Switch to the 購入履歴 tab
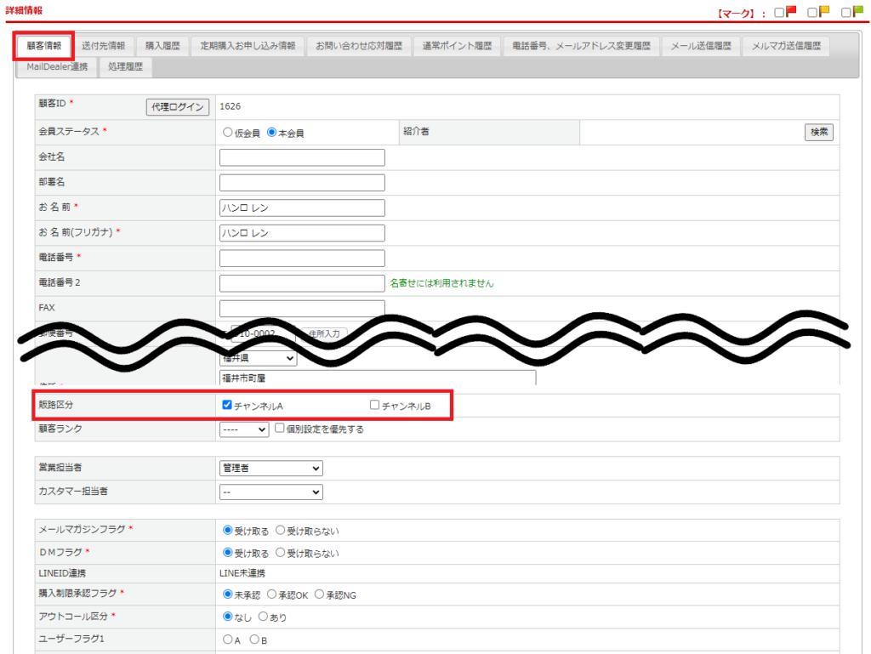Viewport: 871px width, 654px height. pos(162,46)
